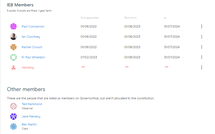The width and height of the screenshot is (215, 134).
Task: Open Ted Hammond's profile link
Action: point(32,104)
